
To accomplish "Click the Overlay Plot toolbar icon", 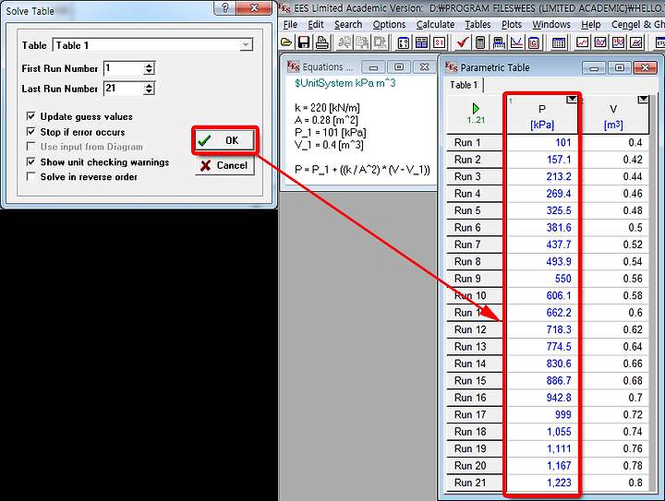I will [x=600, y=42].
